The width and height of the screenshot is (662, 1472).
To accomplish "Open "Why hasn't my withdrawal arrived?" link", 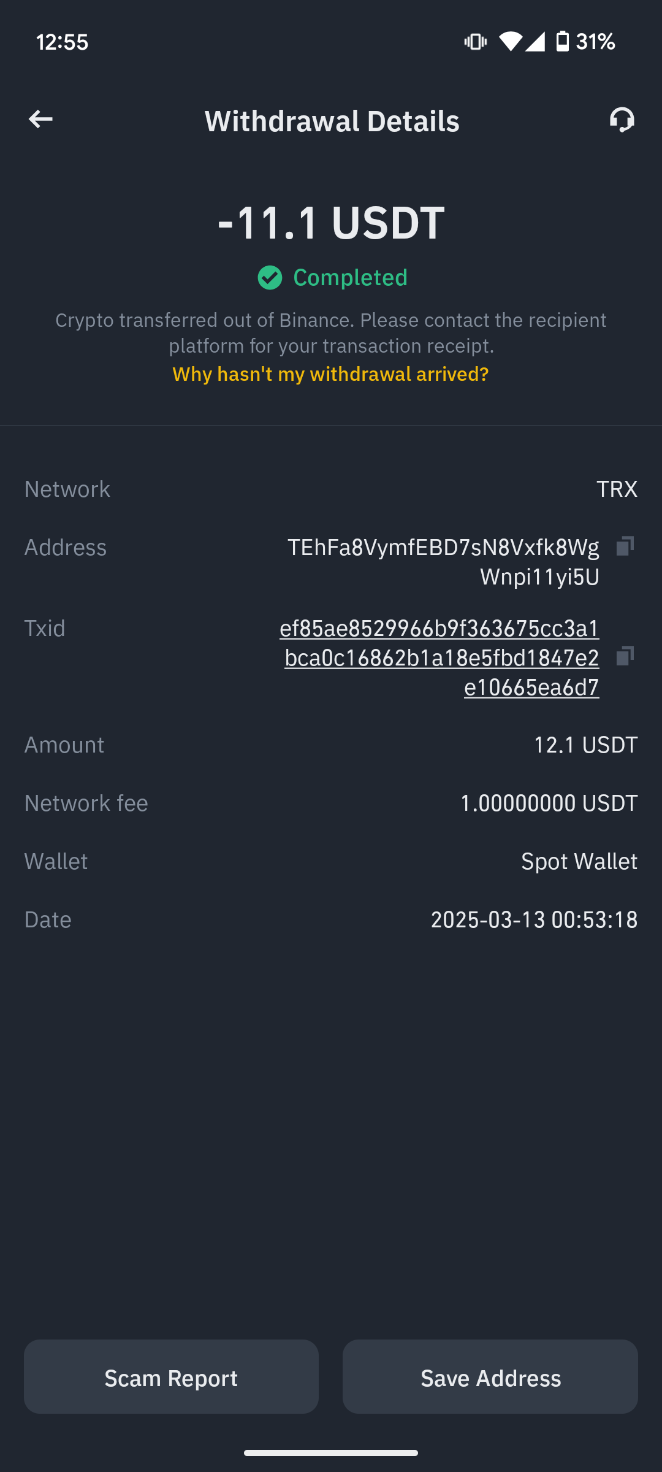I will click(331, 374).
